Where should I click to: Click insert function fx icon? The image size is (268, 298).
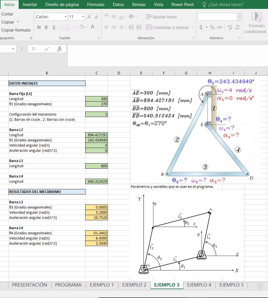point(59,49)
